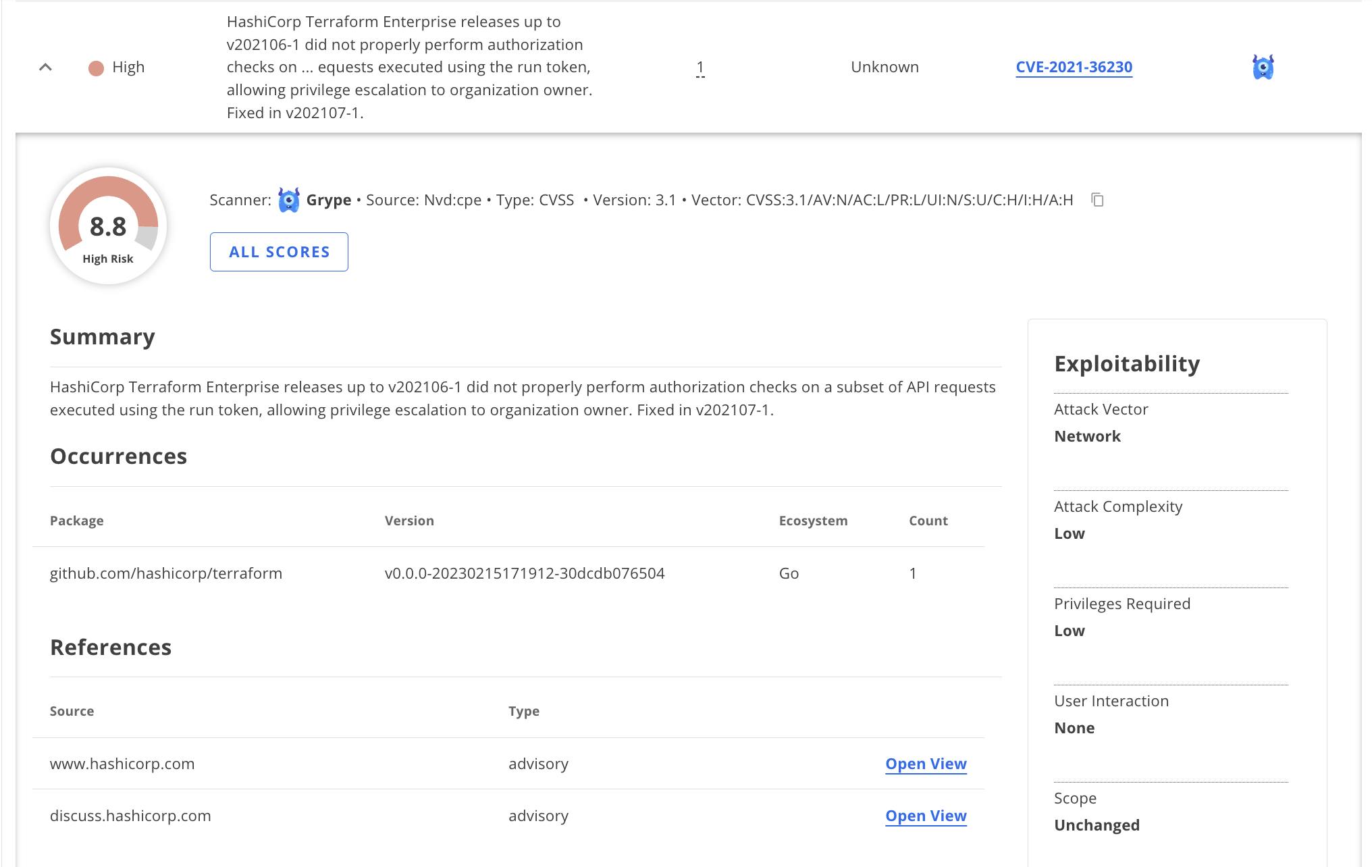Image resolution: width=1372 pixels, height=867 pixels.
Task: Click the References heading
Action: [111, 647]
